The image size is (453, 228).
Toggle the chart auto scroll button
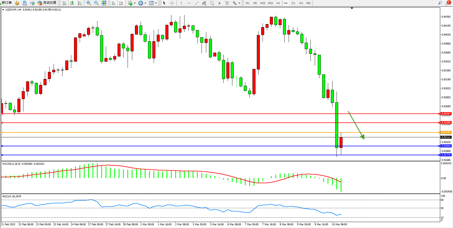point(113,3)
